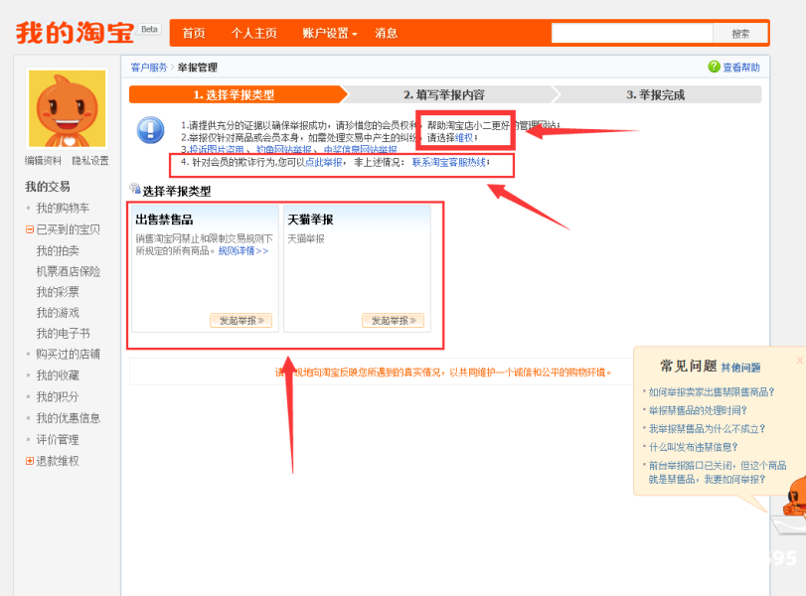Click 发起举报 under 天猫举报

[x=395, y=320]
